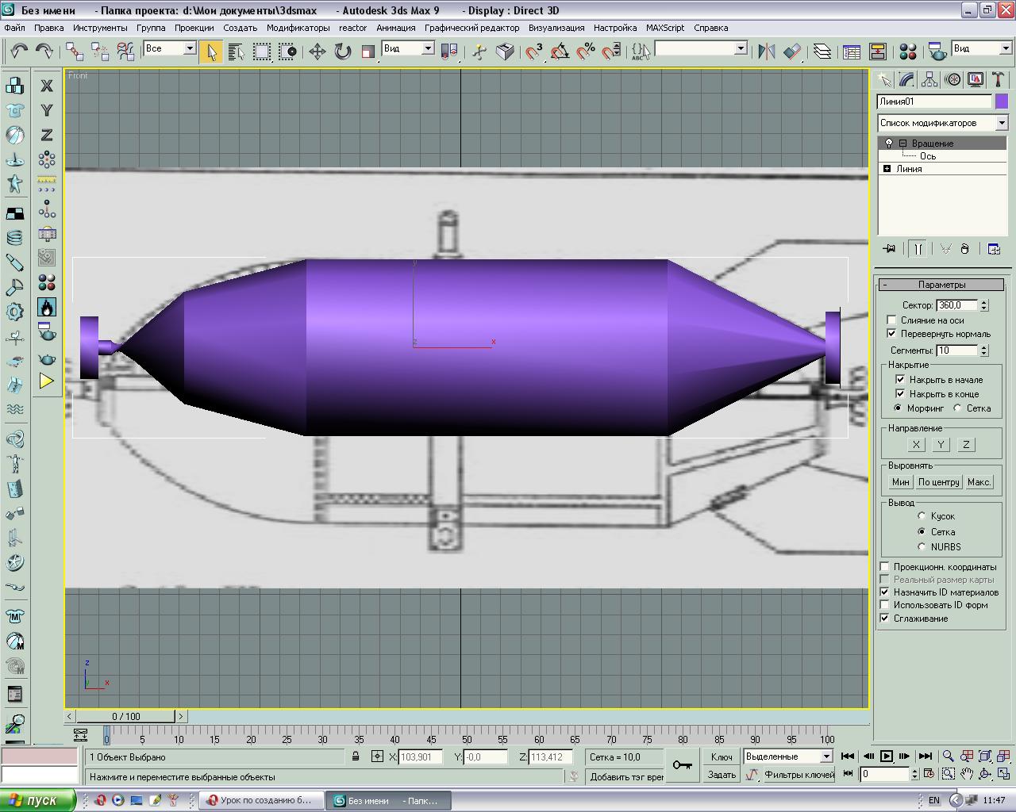Open the Utilities hammer panel
The height and width of the screenshot is (812, 1016).
(999, 79)
